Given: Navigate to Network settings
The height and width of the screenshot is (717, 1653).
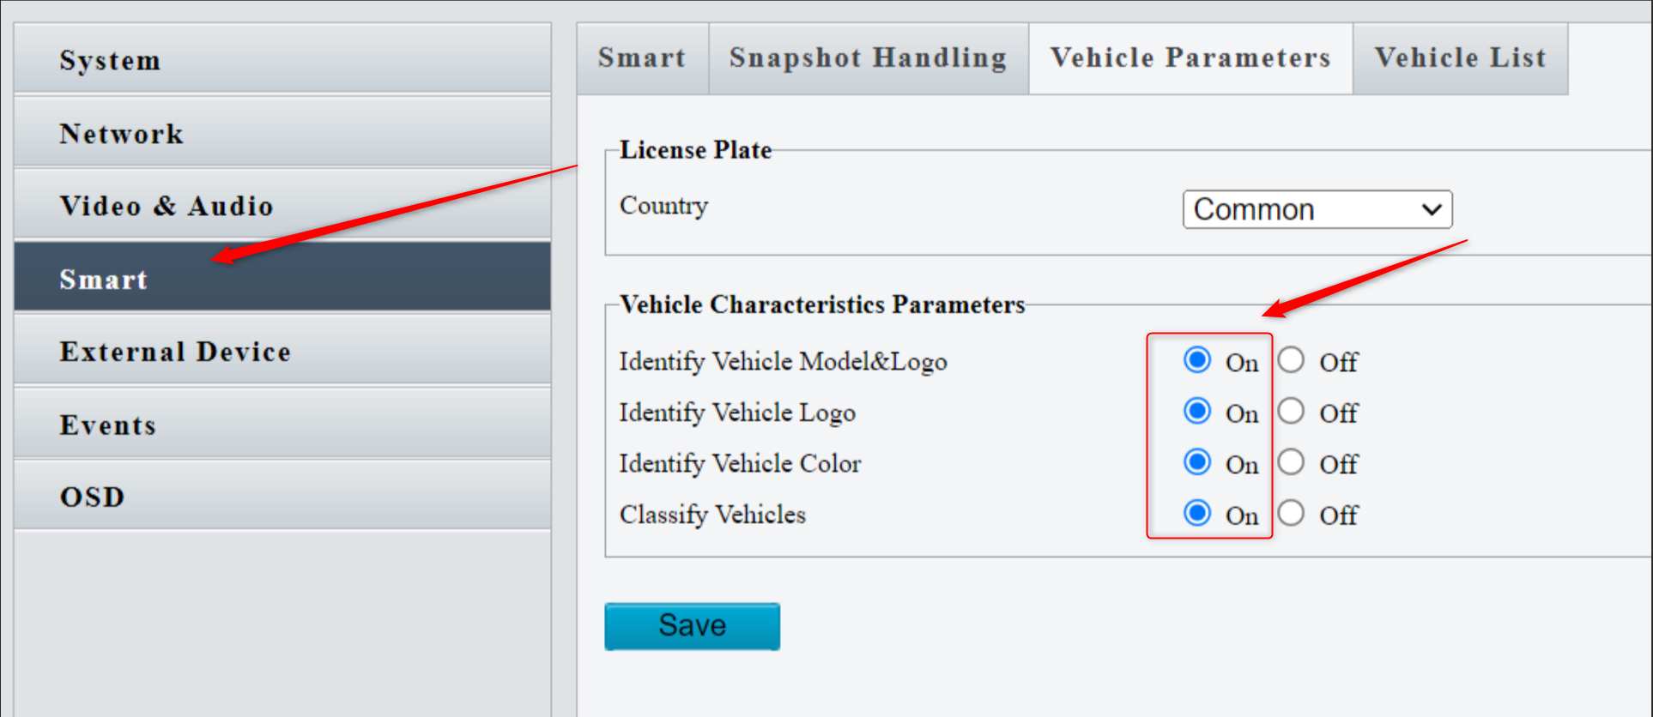Looking at the screenshot, I should pyautogui.click(x=121, y=133).
